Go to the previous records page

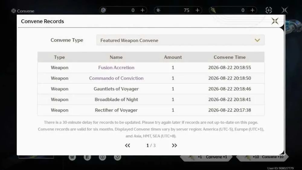127,145
